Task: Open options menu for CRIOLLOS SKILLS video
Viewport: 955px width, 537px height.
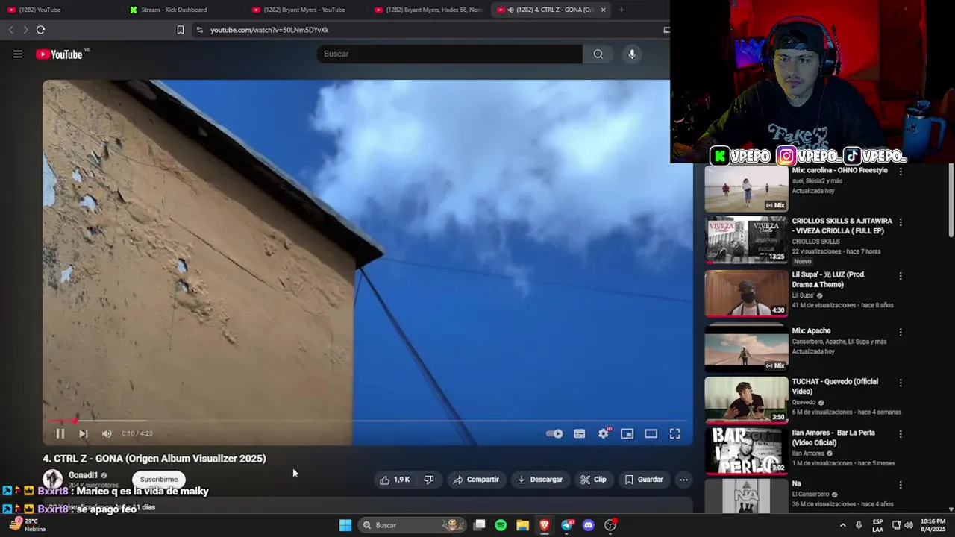Action: (901, 222)
